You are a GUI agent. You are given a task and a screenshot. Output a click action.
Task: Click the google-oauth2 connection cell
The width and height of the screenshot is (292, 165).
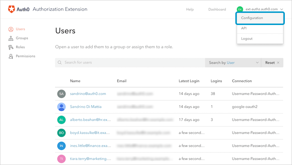[245, 106]
